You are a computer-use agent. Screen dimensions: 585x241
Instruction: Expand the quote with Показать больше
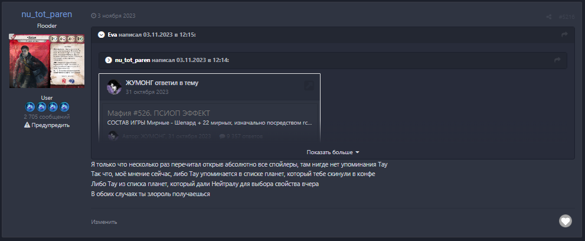pyautogui.click(x=333, y=152)
